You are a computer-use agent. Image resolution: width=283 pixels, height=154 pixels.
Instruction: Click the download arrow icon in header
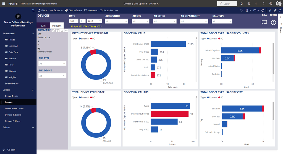[256, 4]
